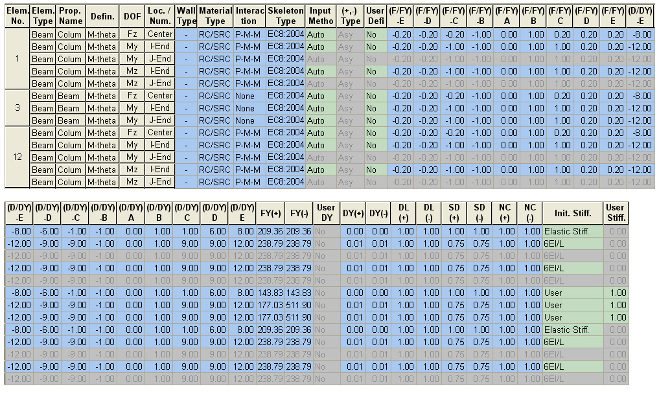The height and width of the screenshot is (393, 659).
Task: Click Center location cell of element 1
Action: (159, 34)
